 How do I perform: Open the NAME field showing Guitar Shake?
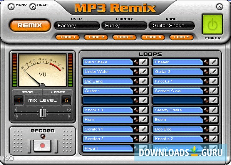pyautogui.click(x=172, y=26)
